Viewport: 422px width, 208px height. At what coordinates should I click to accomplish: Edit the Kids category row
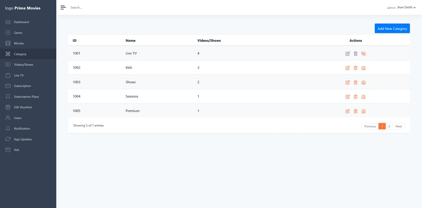pyautogui.click(x=347, y=68)
